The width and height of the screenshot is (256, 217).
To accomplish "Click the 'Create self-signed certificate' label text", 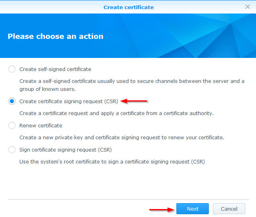I will click(x=55, y=69).
